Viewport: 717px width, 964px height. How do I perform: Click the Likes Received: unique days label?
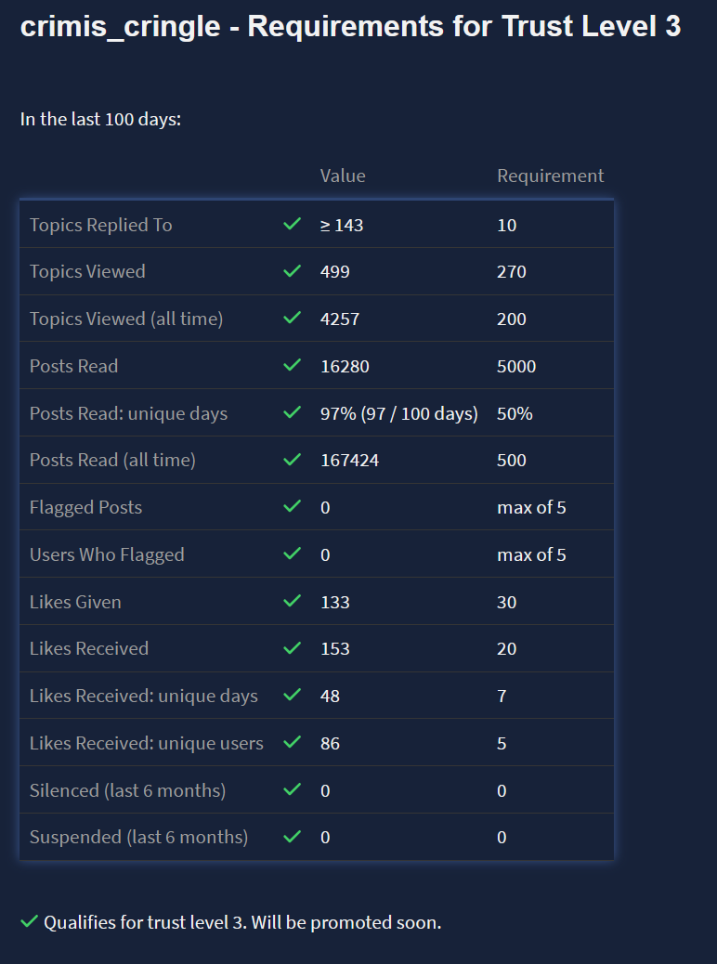(144, 696)
